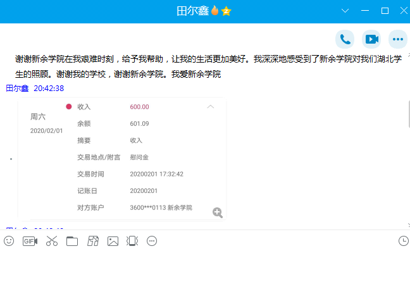Click the income amount 600.00
Viewport: 410px width, 282px height.
tap(139, 107)
